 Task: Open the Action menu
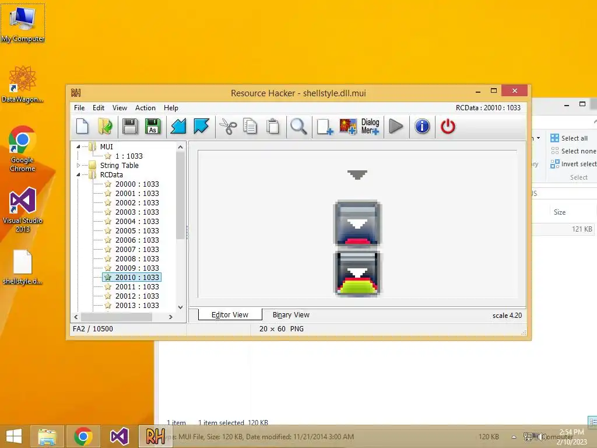point(145,108)
